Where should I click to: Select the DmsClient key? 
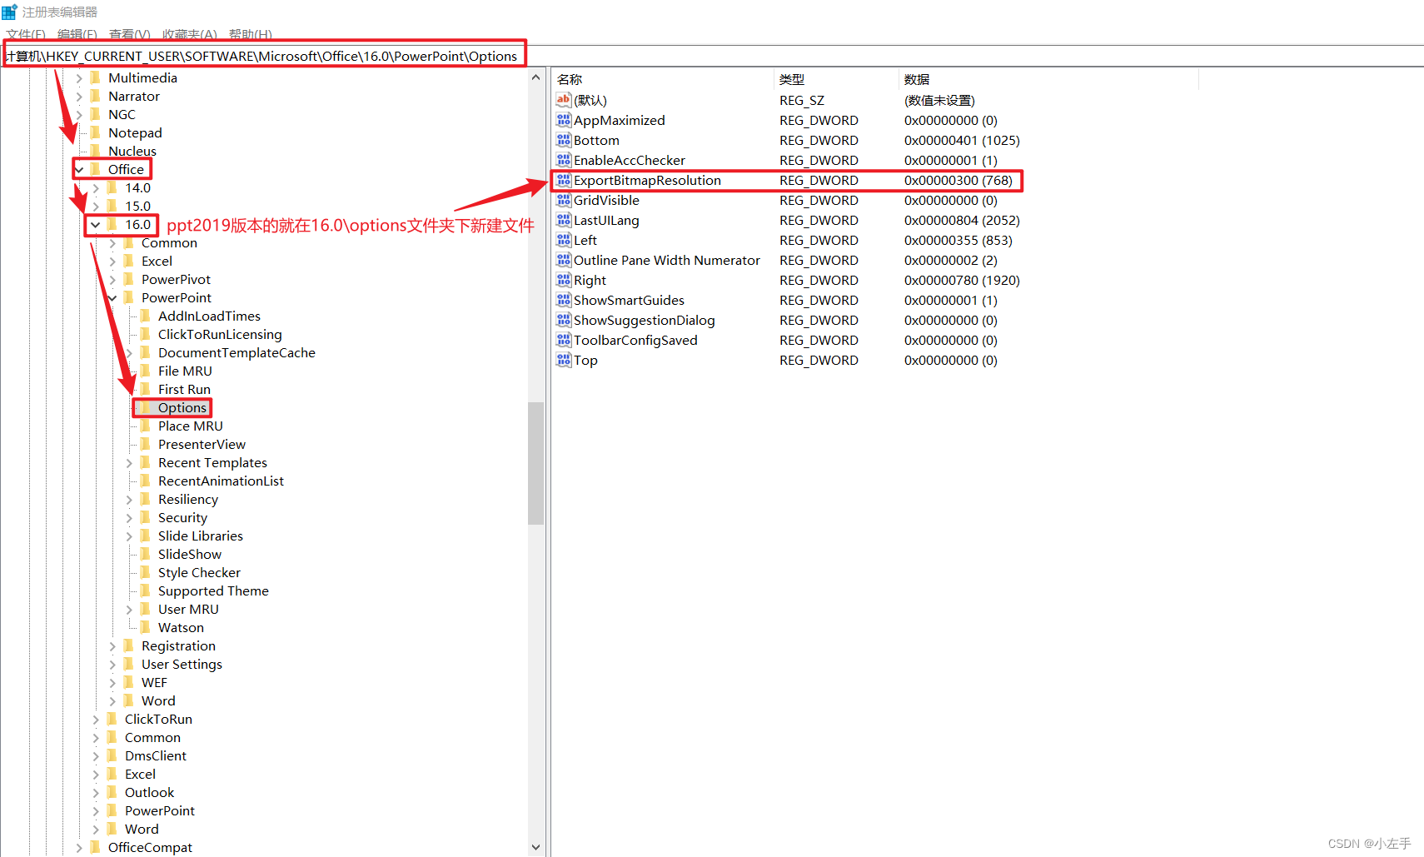point(156,755)
